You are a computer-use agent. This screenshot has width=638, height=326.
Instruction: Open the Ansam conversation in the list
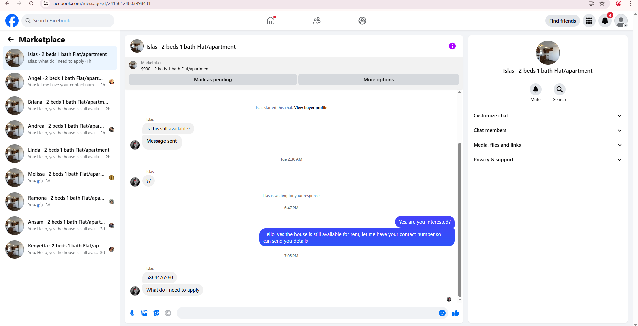[x=60, y=226]
